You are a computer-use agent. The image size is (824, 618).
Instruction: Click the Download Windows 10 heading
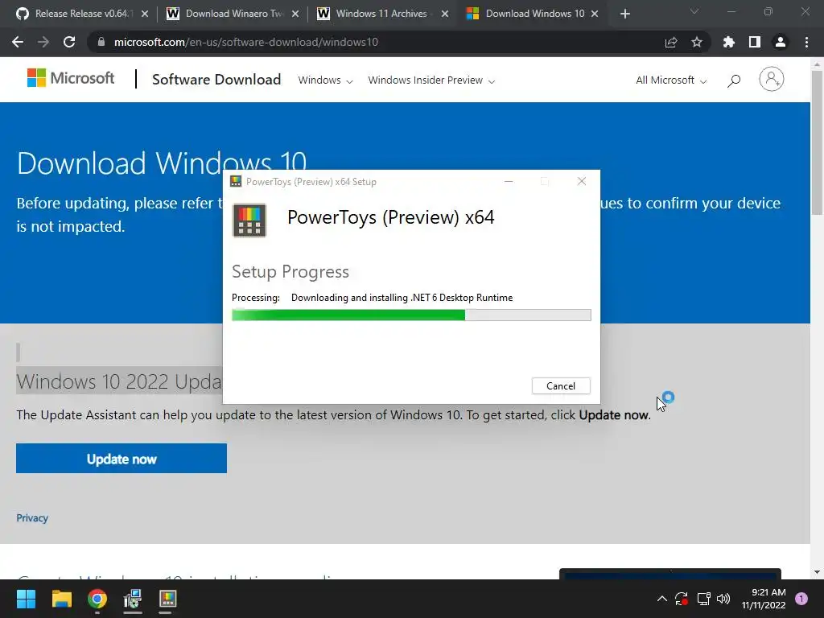click(161, 163)
